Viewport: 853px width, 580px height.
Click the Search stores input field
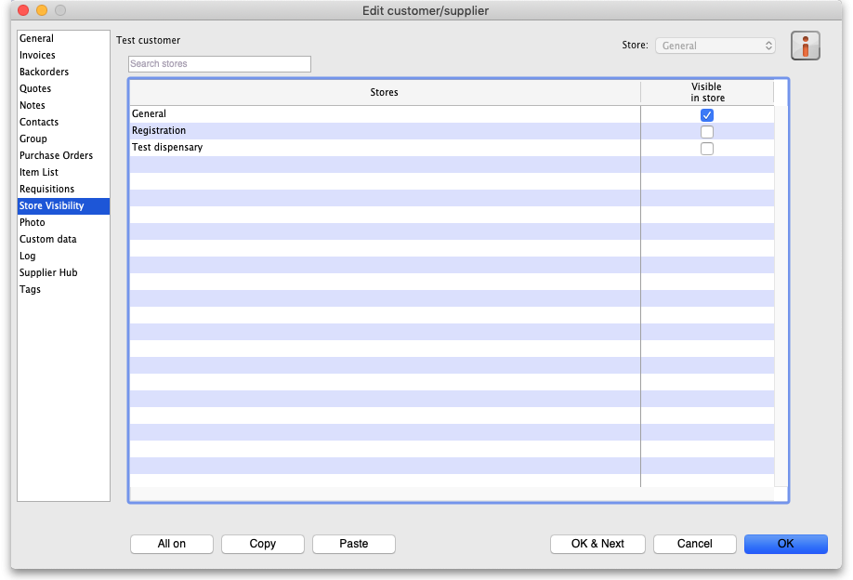click(219, 64)
